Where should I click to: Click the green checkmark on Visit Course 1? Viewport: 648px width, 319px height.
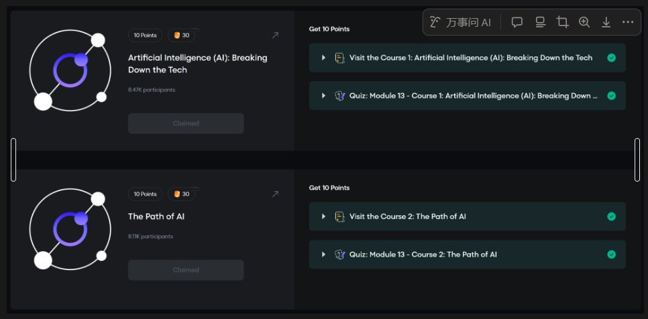point(611,58)
